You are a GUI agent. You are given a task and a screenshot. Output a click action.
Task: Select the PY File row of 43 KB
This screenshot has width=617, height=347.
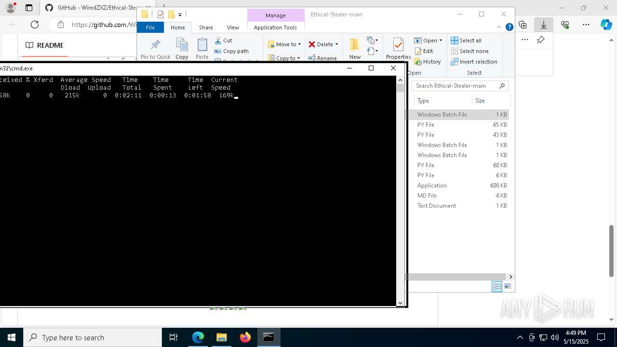click(458, 135)
